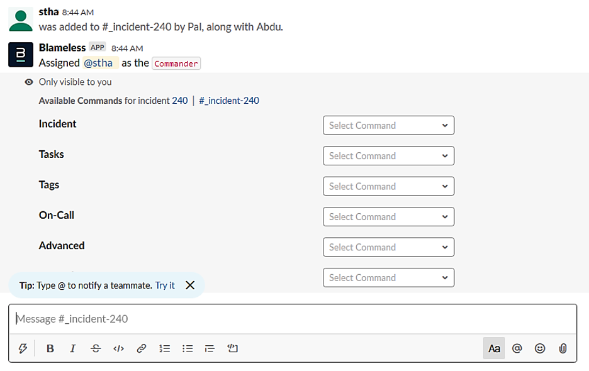
Task: Click the Tasks section label
Action: [52, 154]
